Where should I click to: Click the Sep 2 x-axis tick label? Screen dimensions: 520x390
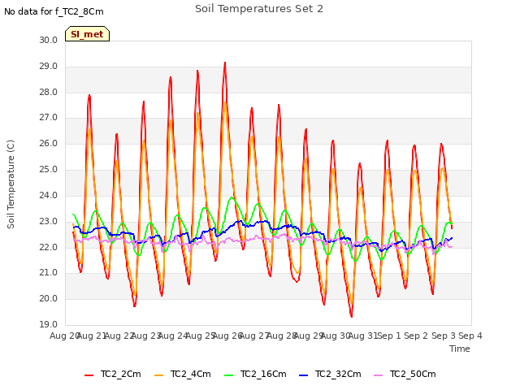(416, 336)
